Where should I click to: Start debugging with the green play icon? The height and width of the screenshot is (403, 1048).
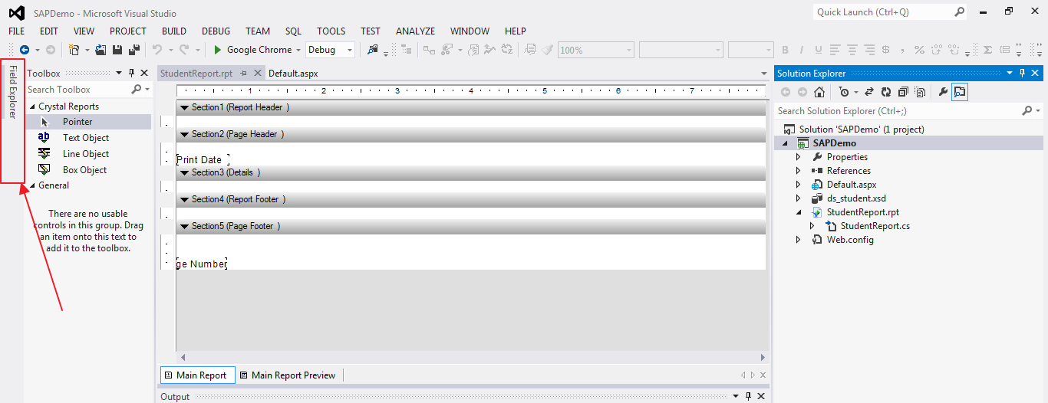(218, 50)
